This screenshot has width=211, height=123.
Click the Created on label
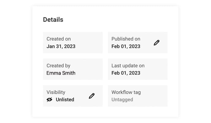coord(59,39)
